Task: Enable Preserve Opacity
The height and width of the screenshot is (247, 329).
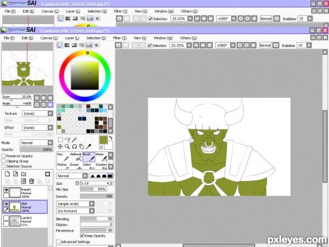Action: point(3,156)
